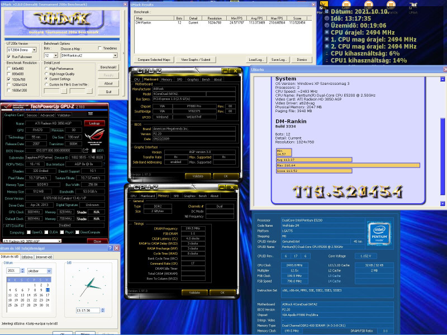The image size is (447, 335).
Task: Open the yellow desktop shortcut icon at top
Action: [x=324, y=5]
